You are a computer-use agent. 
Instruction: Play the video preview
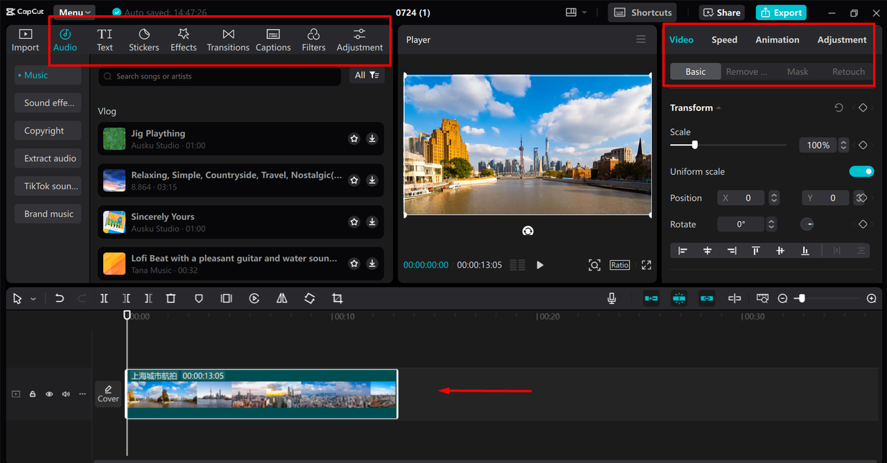[540, 265]
